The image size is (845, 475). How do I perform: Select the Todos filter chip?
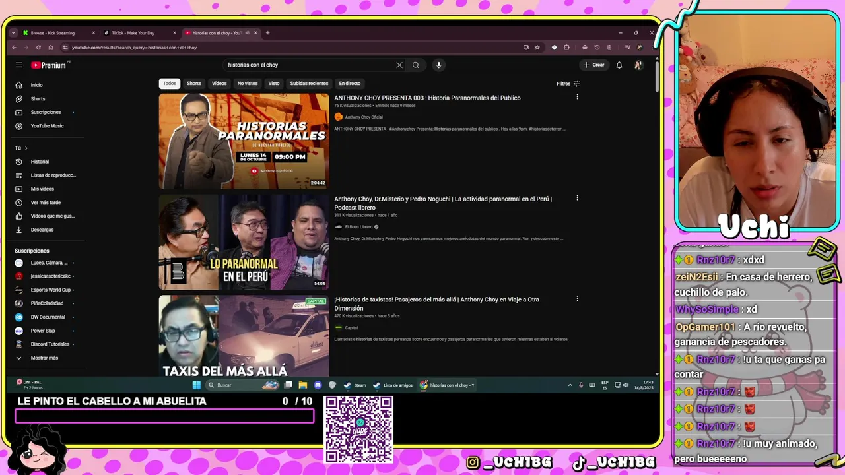click(x=170, y=84)
